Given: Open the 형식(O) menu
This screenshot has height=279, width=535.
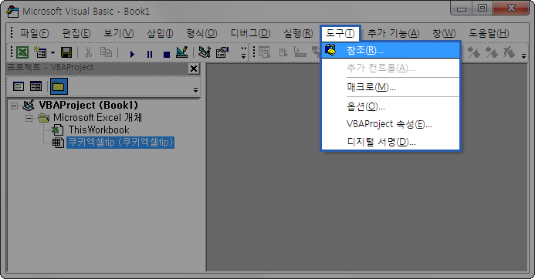Looking at the screenshot, I should click(201, 33).
